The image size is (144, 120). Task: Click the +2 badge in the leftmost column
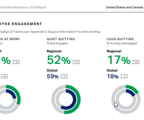(x=4, y=76)
